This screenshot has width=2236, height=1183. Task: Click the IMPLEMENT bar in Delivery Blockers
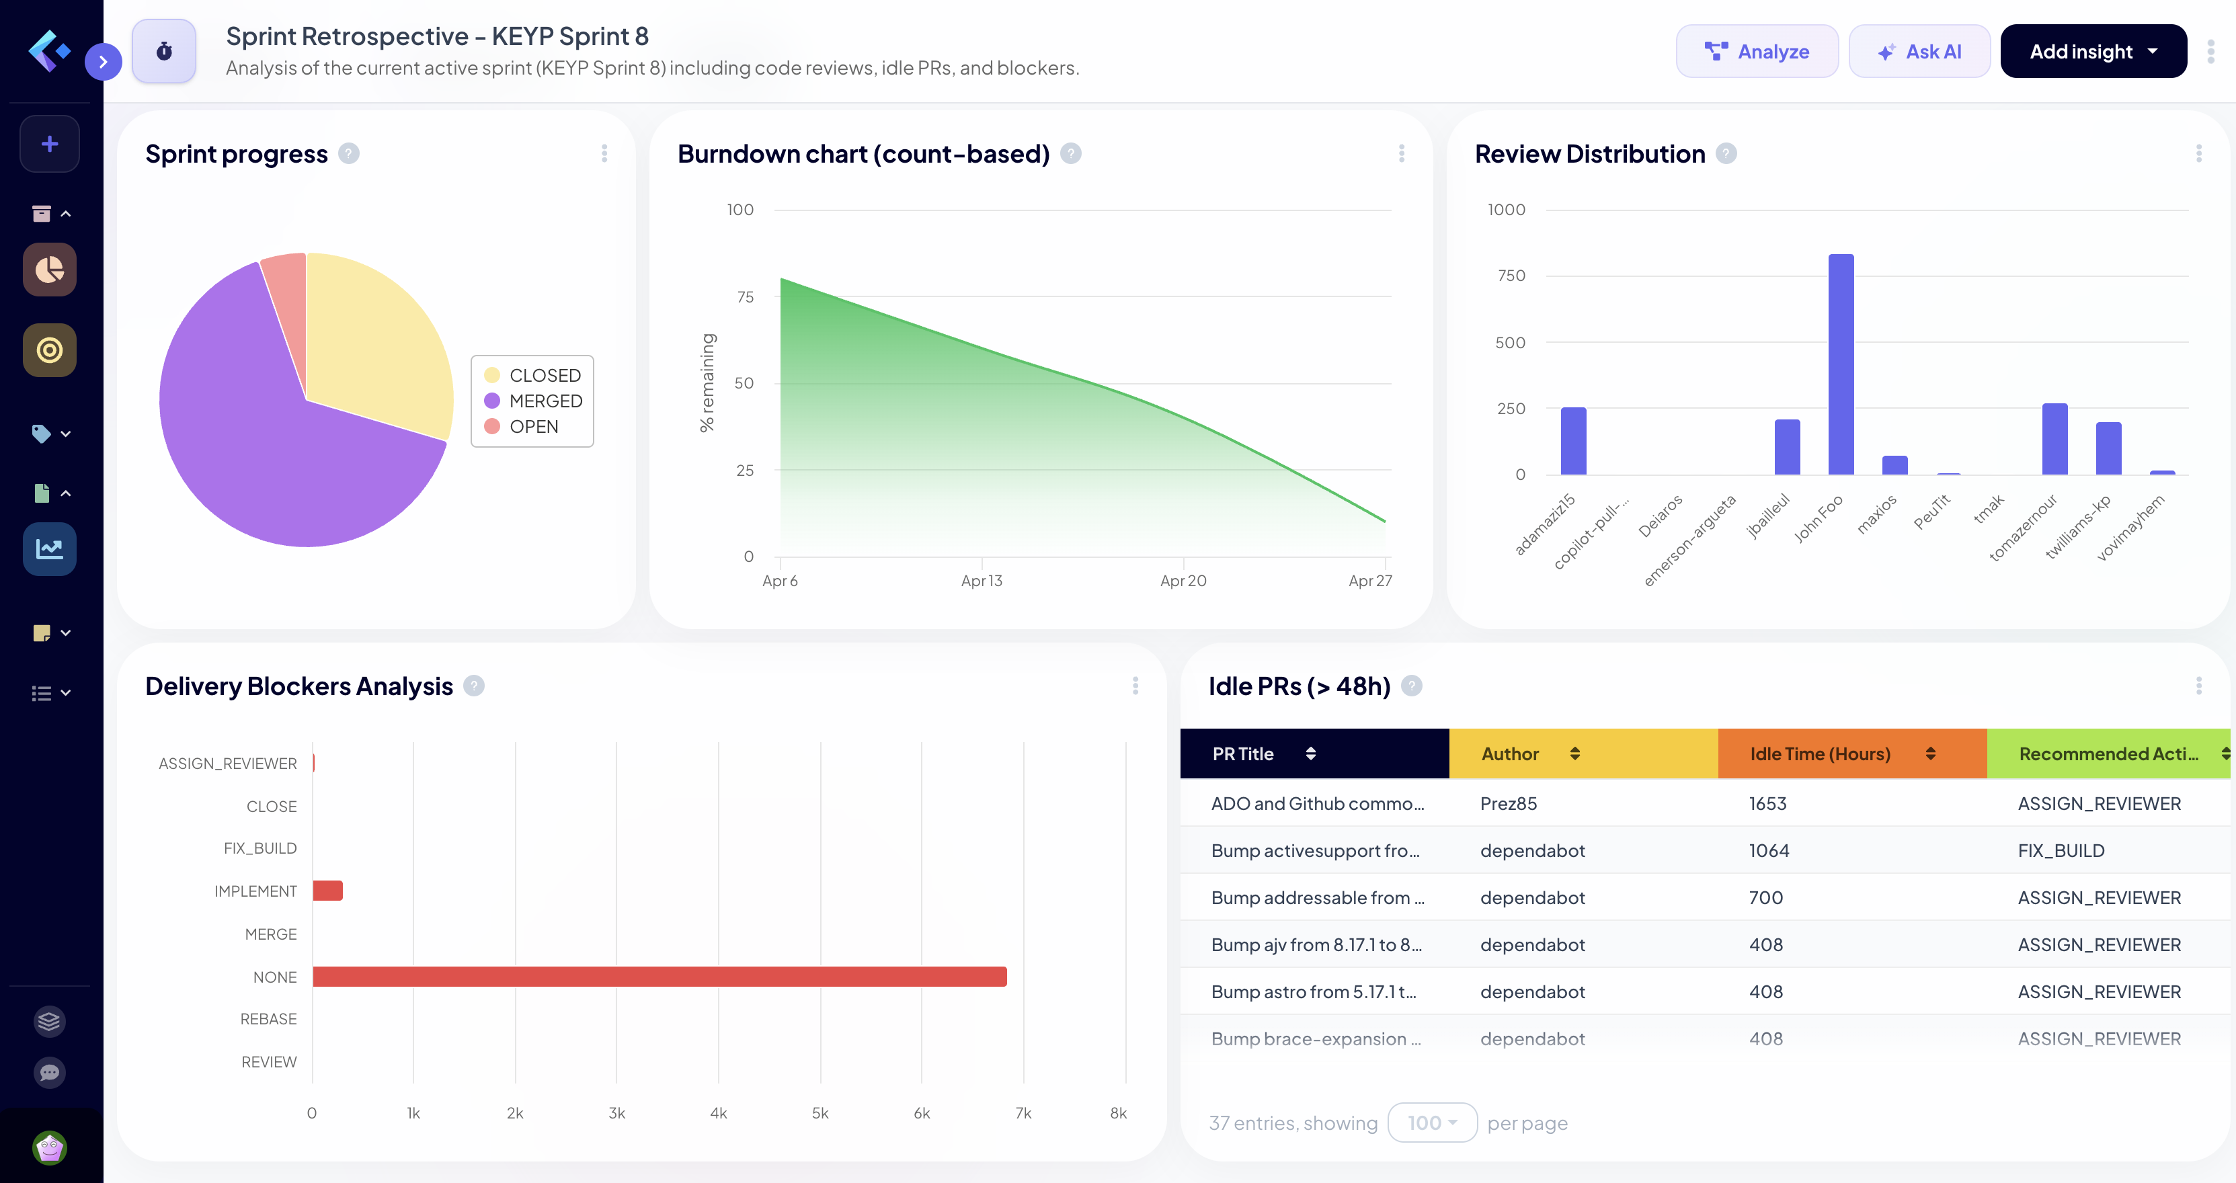pyautogui.click(x=328, y=891)
